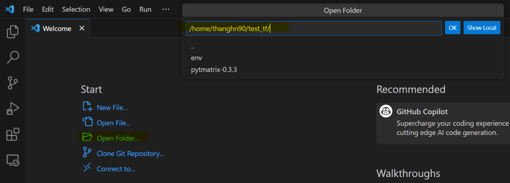Click the Open File... link
Viewport: 510px width, 183px height.
pyautogui.click(x=114, y=123)
